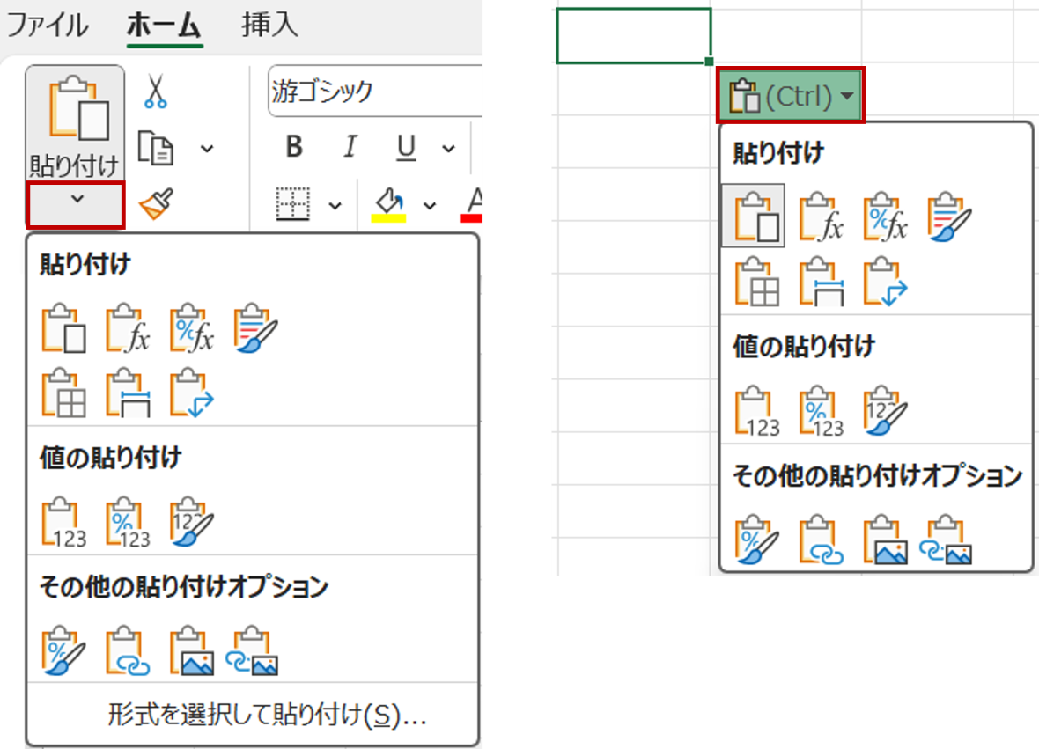
Task: Choose No Borders paste in ribbon menu
Action: point(64,393)
